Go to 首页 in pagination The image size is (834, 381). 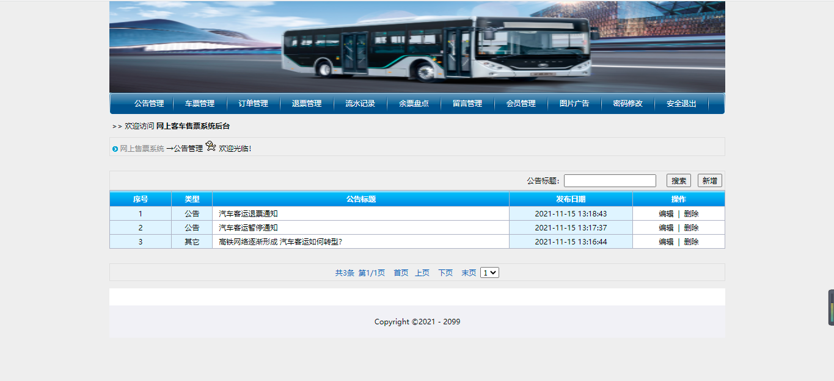tap(401, 273)
